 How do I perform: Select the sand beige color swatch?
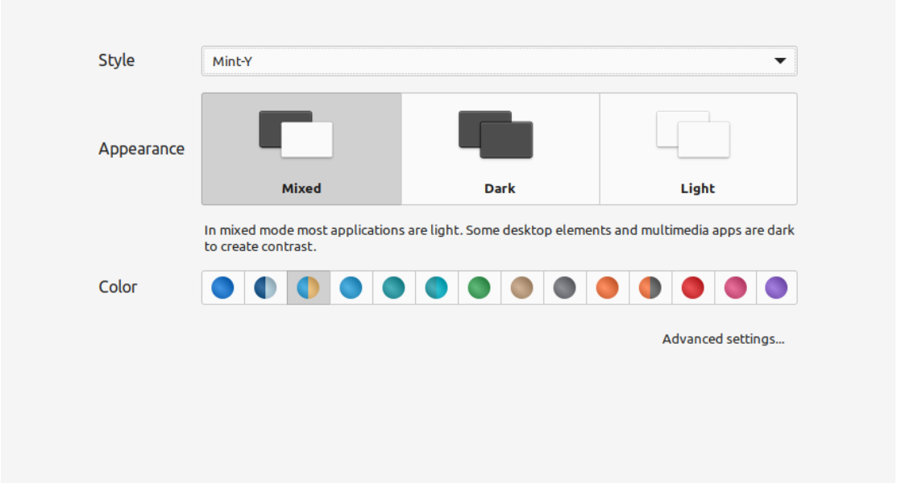[521, 287]
